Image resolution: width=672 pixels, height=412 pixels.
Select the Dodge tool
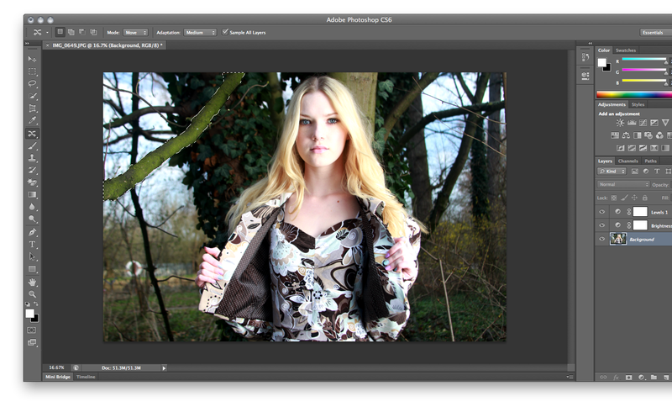[x=32, y=219]
